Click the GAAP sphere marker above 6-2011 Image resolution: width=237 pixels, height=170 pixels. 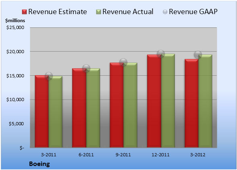pos(86,68)
